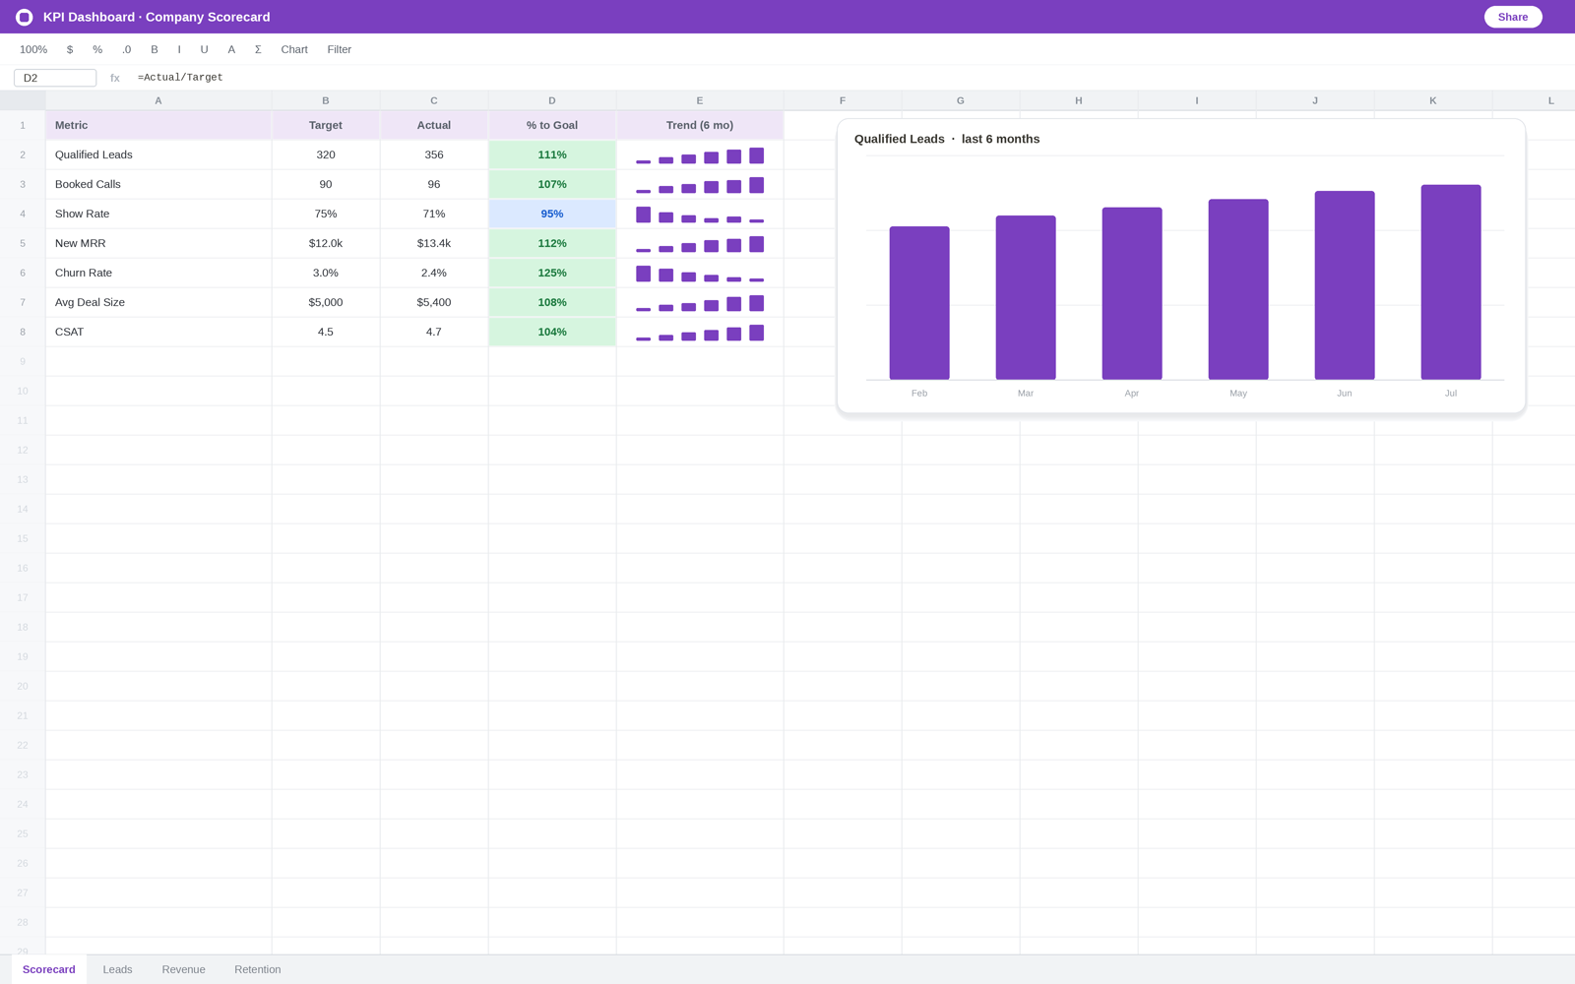
Task: Click the Churn Rate trend sparkline
Action: click(700, 274)
